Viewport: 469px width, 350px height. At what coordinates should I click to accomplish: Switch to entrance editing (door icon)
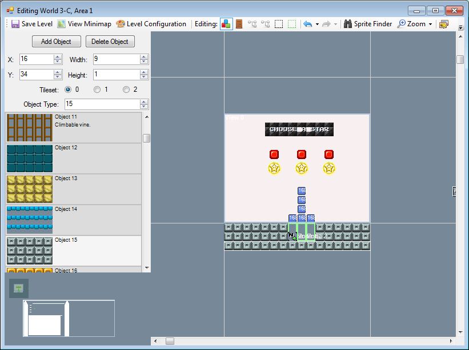tap(239, 24)
